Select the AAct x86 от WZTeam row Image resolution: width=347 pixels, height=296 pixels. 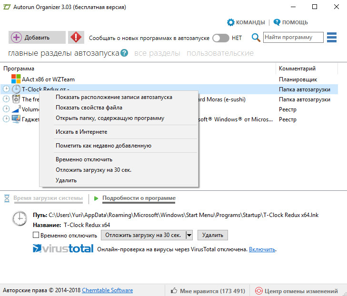tap(169, 79)
